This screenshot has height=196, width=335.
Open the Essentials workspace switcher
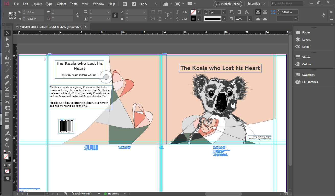pyautogui.click(x=257, y=4)
